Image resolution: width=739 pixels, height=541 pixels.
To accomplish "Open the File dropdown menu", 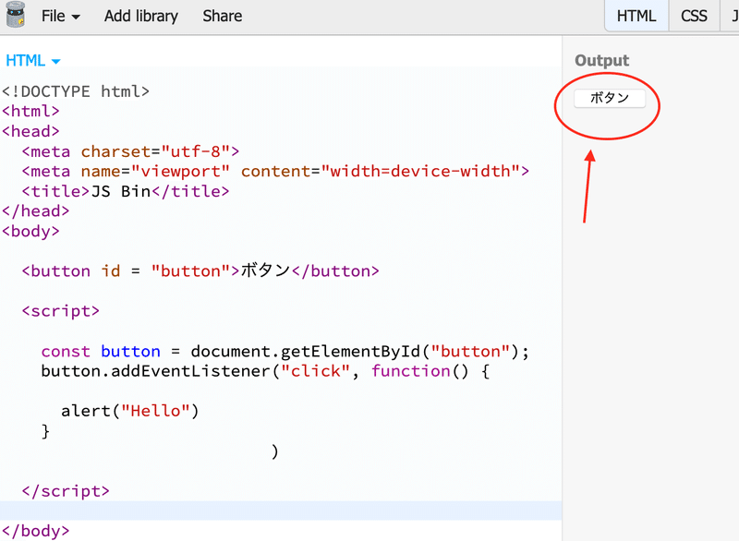I will tap(60, 16).
